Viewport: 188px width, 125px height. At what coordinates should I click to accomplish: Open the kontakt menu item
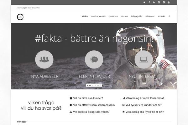coord(161,16)
